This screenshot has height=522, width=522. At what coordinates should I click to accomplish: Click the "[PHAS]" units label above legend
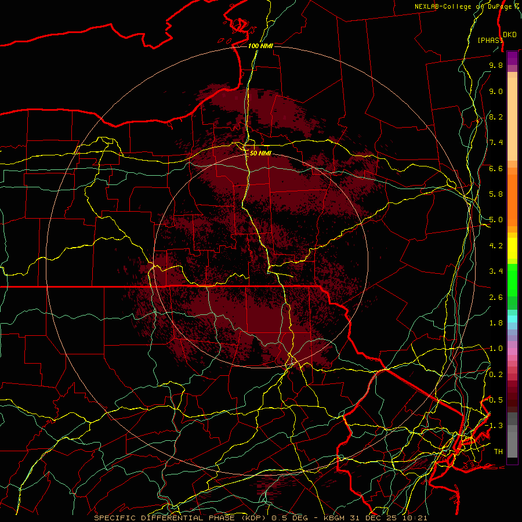tap(490, 40)
